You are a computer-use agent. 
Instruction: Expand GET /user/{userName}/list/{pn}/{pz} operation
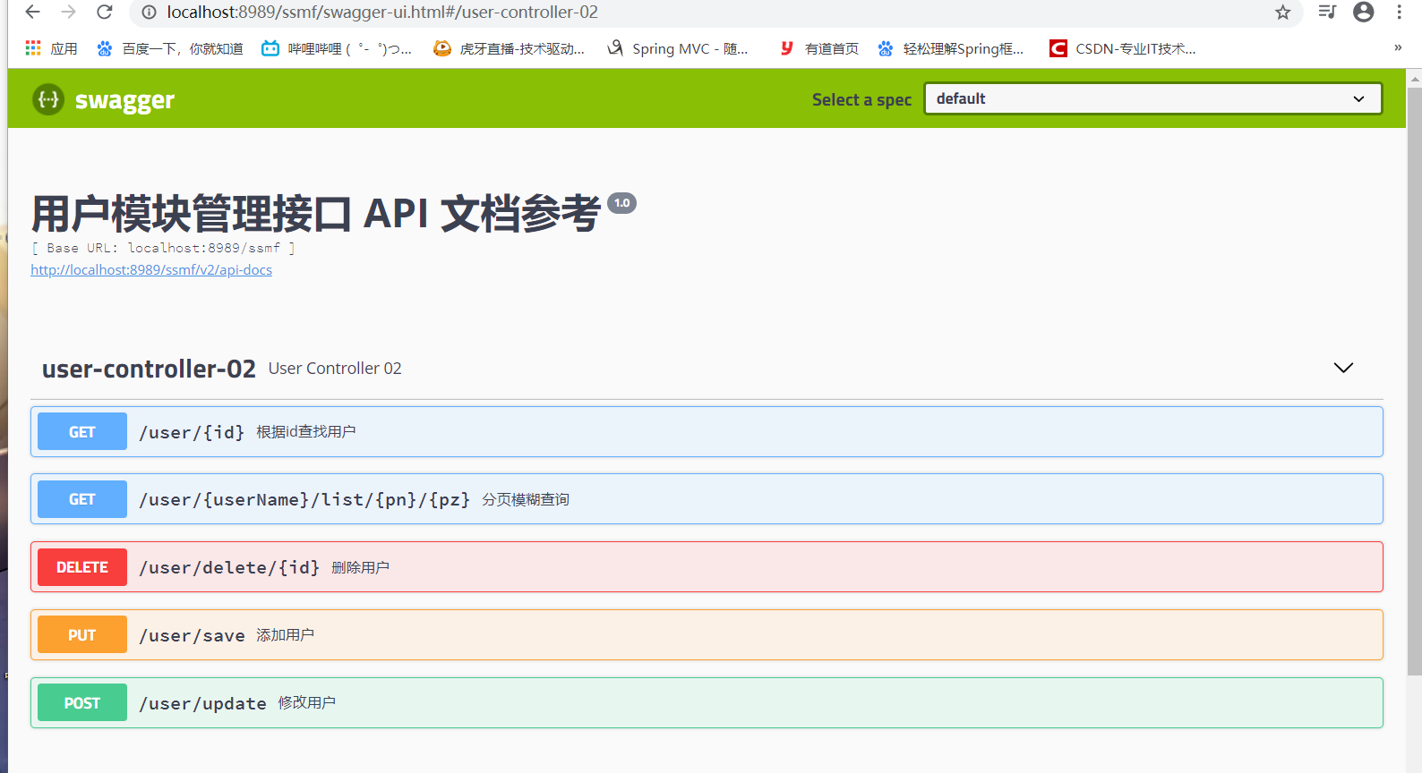[x=707, y=499]
